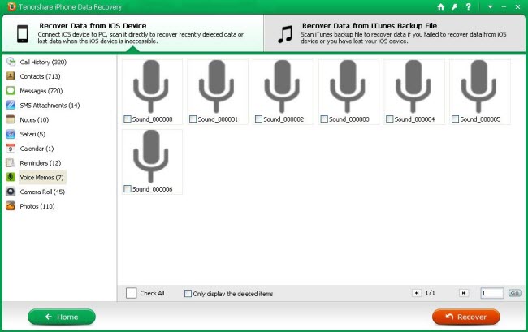Click the Photos icon in sidebar
Viewport: 528px width, 332px height.
[x=11, y=206]
